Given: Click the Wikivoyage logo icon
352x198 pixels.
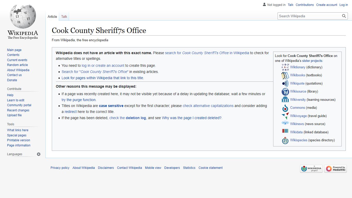Looking at the screenshot, I should point(285,116).
